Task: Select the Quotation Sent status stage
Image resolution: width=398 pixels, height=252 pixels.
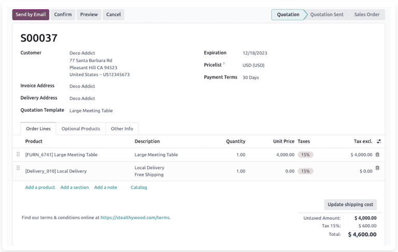Action: click(326, 14)
